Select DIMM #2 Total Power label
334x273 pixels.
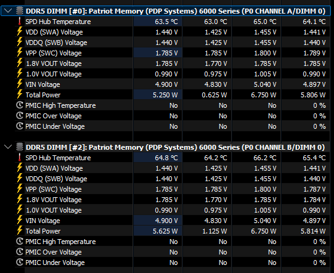(x=43, y=231)
